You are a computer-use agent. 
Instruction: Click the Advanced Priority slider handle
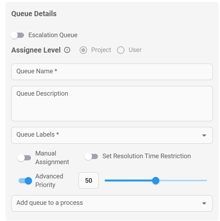click(156, 181)
